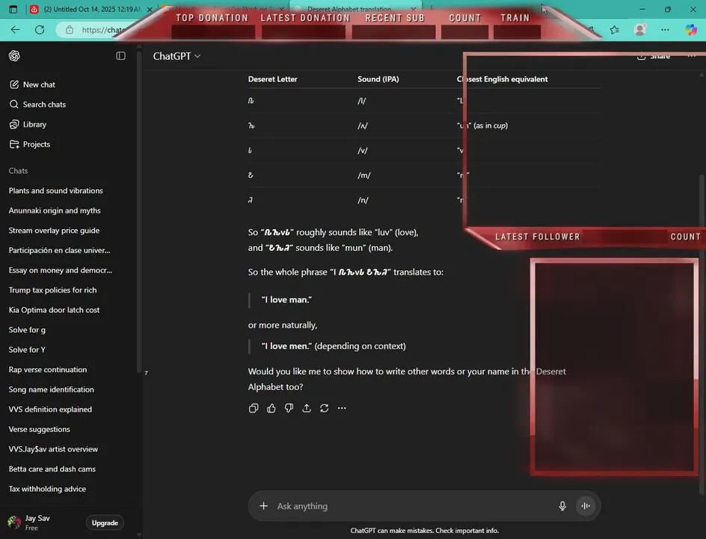Viewport: 706px width, 539px height.
Task: Open chat 'Kia Optima door latch cost'
Action: click(54, 310)
